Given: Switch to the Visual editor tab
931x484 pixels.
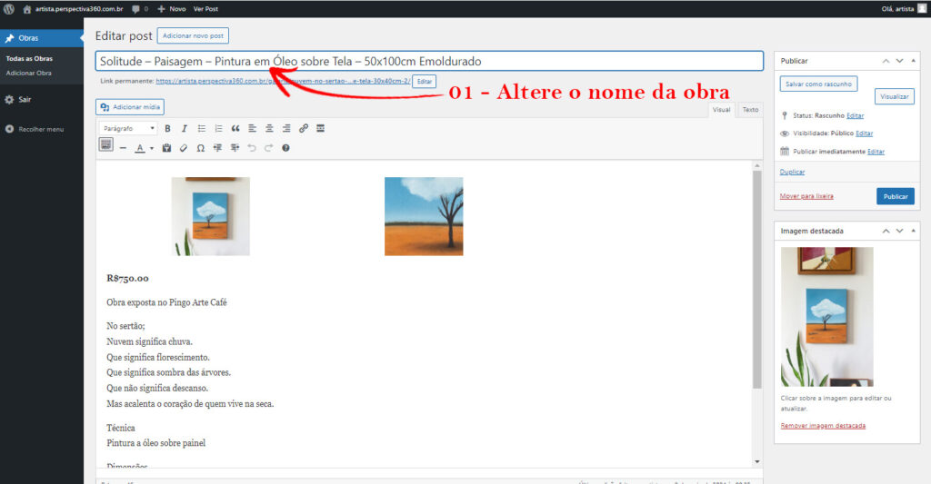Looking at the screenshot, I should tap(721, 110).
